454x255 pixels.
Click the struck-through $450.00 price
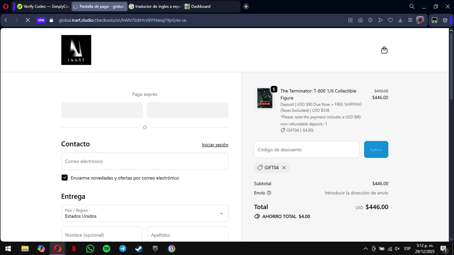pyautogui.click(x=381, y=91)
